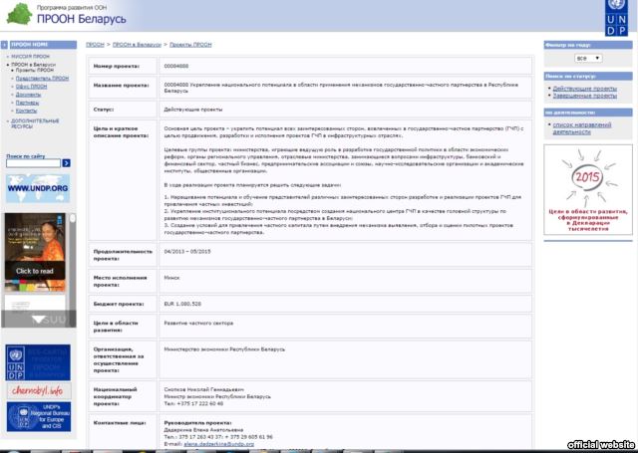Click the UNDP logo in the top-right corner
The width and height of the screenshot is (638, 453).
(616, 18)
